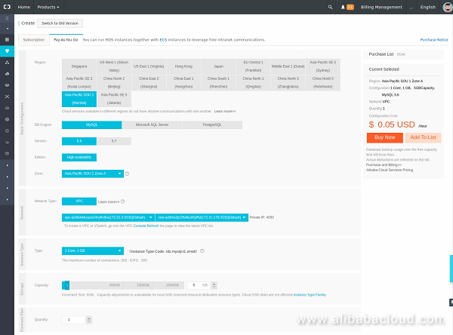
Task: Click the Buy Now button
Action: coord(385,137)
